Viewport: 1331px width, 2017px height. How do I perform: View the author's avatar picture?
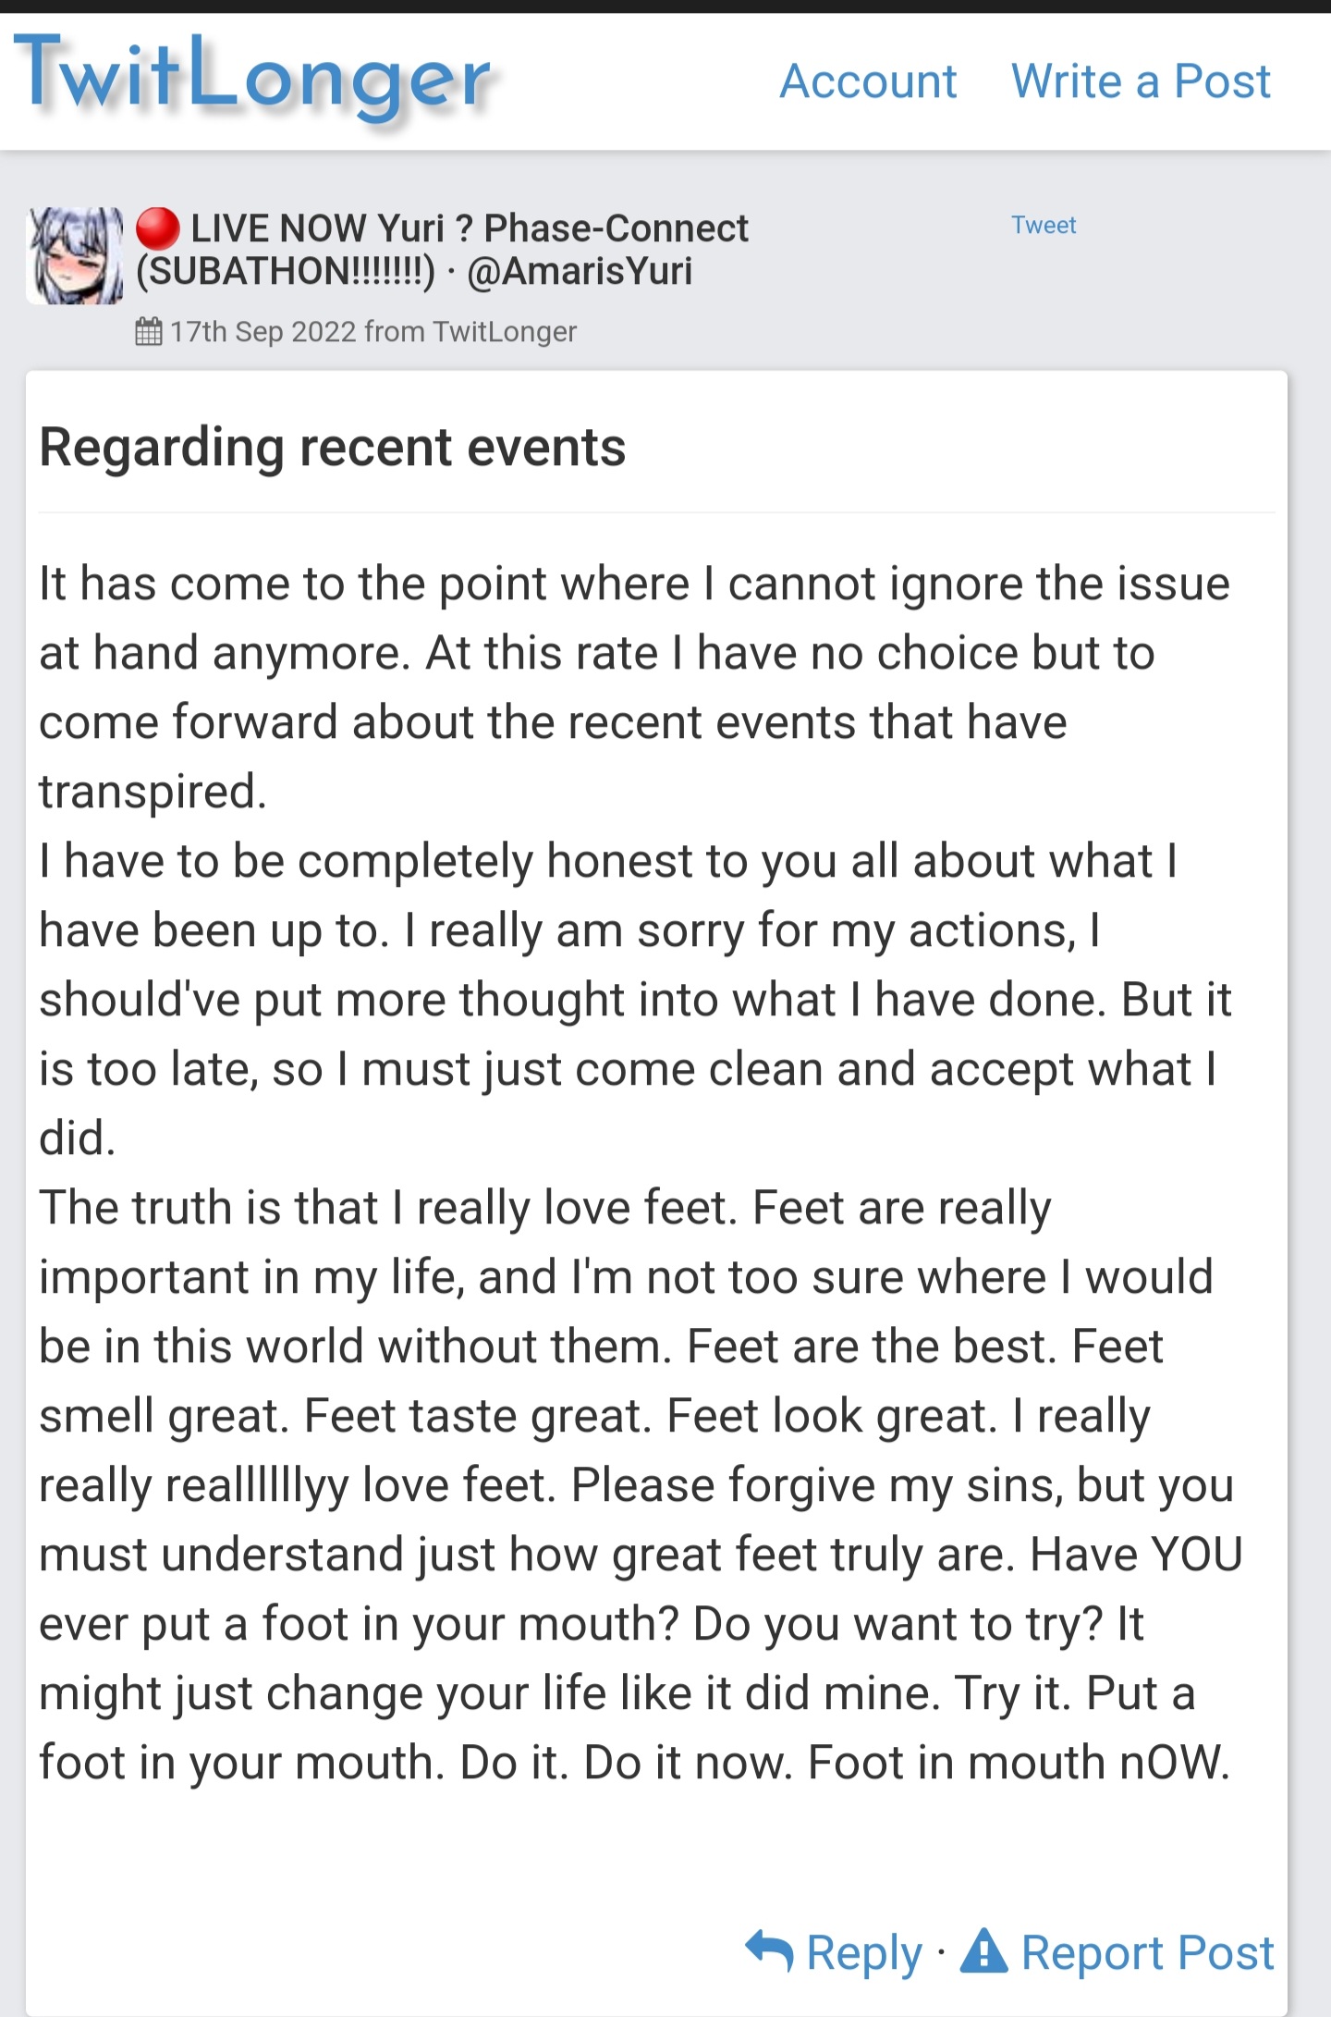click(75, 256)
